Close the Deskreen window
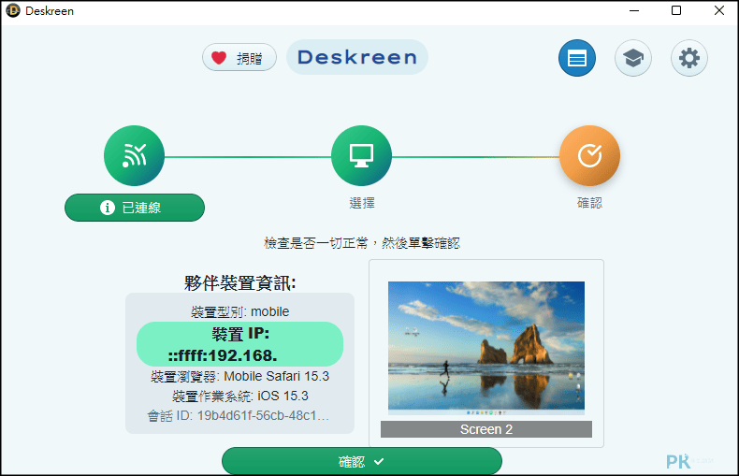The height and width of the screenshot is (476, 739). point(718,10)
